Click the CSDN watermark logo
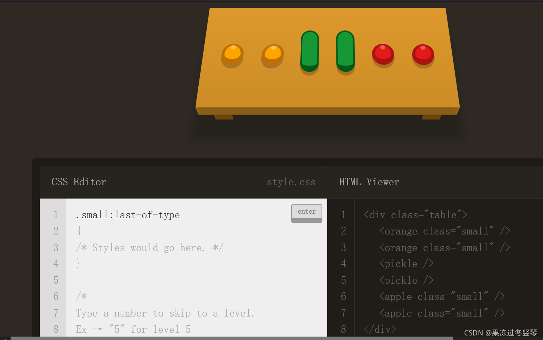This screenshot has width=543, height=340. (x=474, y=332)
